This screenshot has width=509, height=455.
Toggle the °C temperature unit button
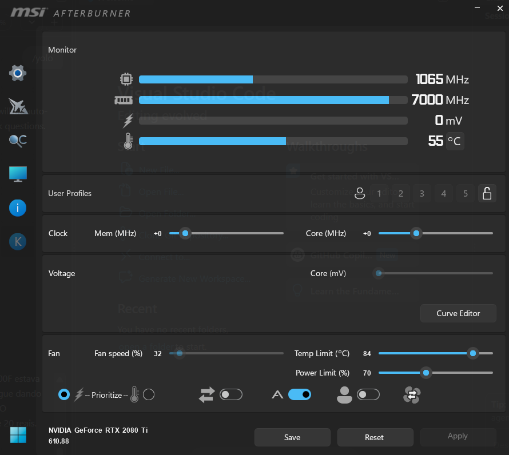click(455, 141)
